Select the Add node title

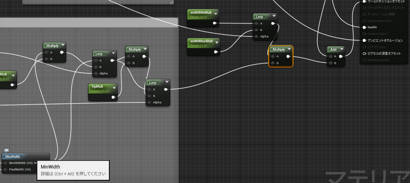point(333,50)
